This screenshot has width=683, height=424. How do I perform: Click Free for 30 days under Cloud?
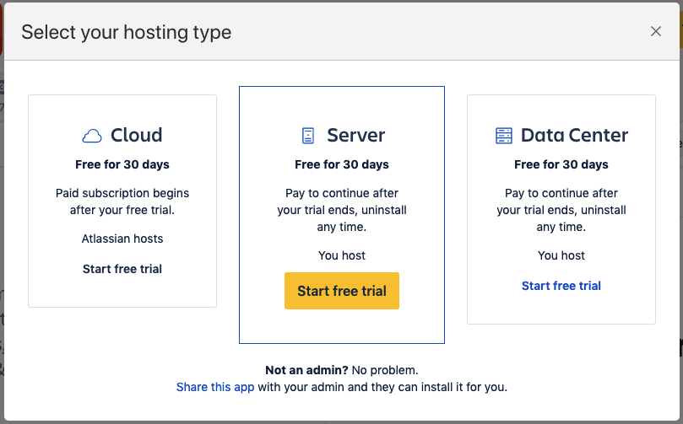(x=122, y=164)
